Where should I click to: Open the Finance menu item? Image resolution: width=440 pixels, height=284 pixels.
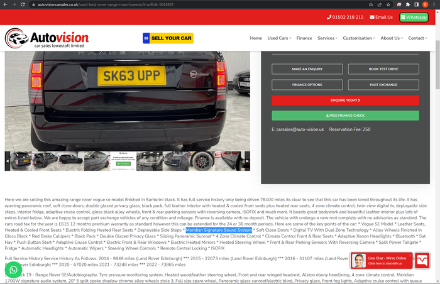[304, 38]
